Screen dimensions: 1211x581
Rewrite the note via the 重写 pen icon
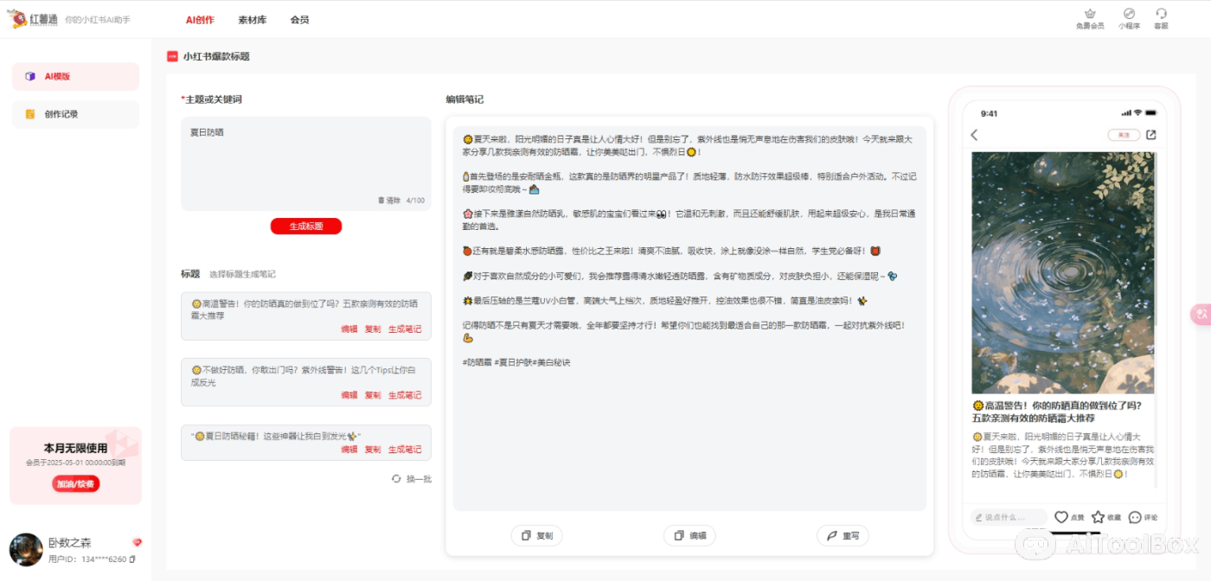[843, 535]
